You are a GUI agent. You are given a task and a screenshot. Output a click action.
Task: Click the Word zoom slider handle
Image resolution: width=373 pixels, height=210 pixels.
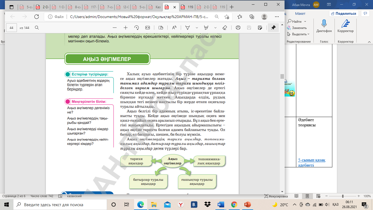(x=342, y=196)
